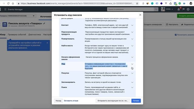Click the orange-black circle extension icon

coord(148,3)
